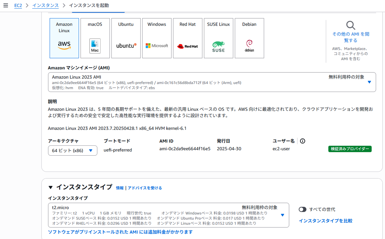Click the 検証済みプロバイダー badge

coord(350,149)
